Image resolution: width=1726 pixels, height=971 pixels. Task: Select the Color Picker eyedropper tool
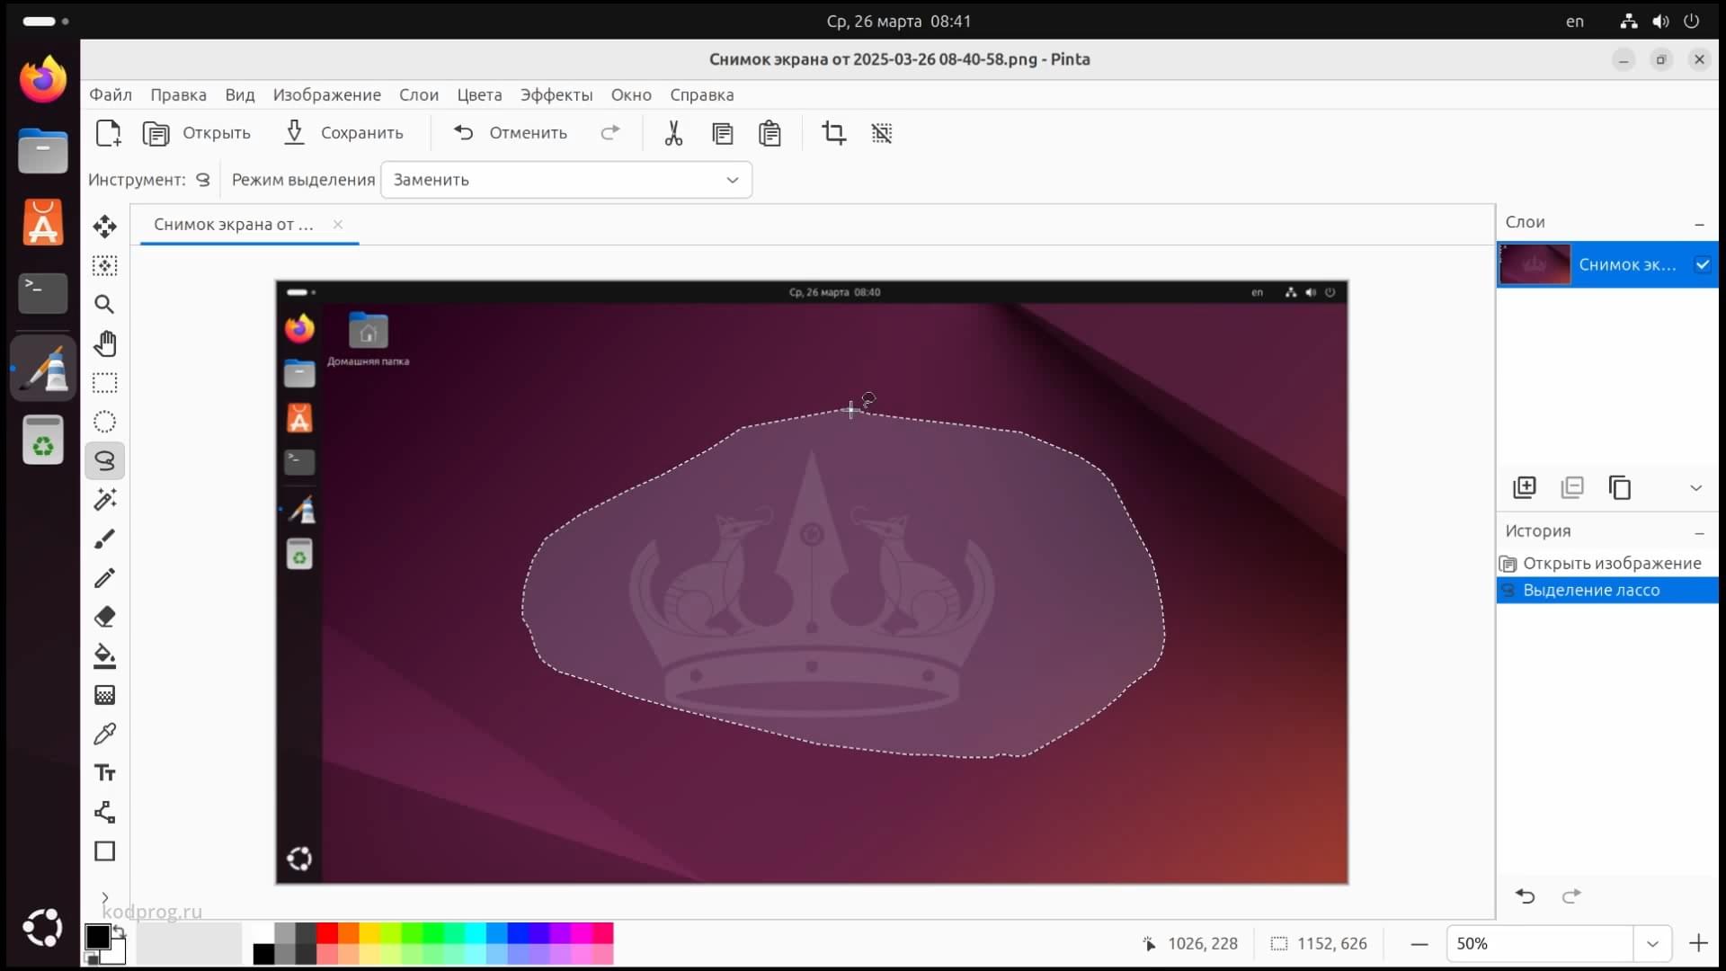104,735
